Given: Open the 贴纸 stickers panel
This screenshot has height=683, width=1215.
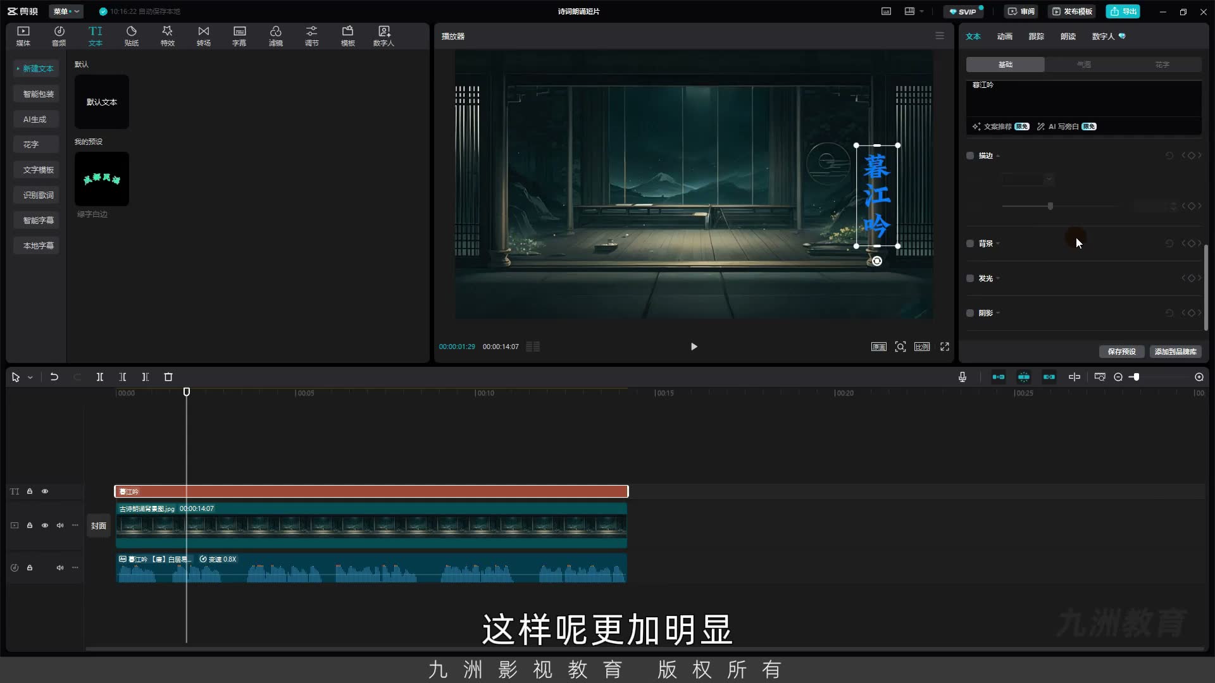Looking at the screenshot, I should click(132, 36).
